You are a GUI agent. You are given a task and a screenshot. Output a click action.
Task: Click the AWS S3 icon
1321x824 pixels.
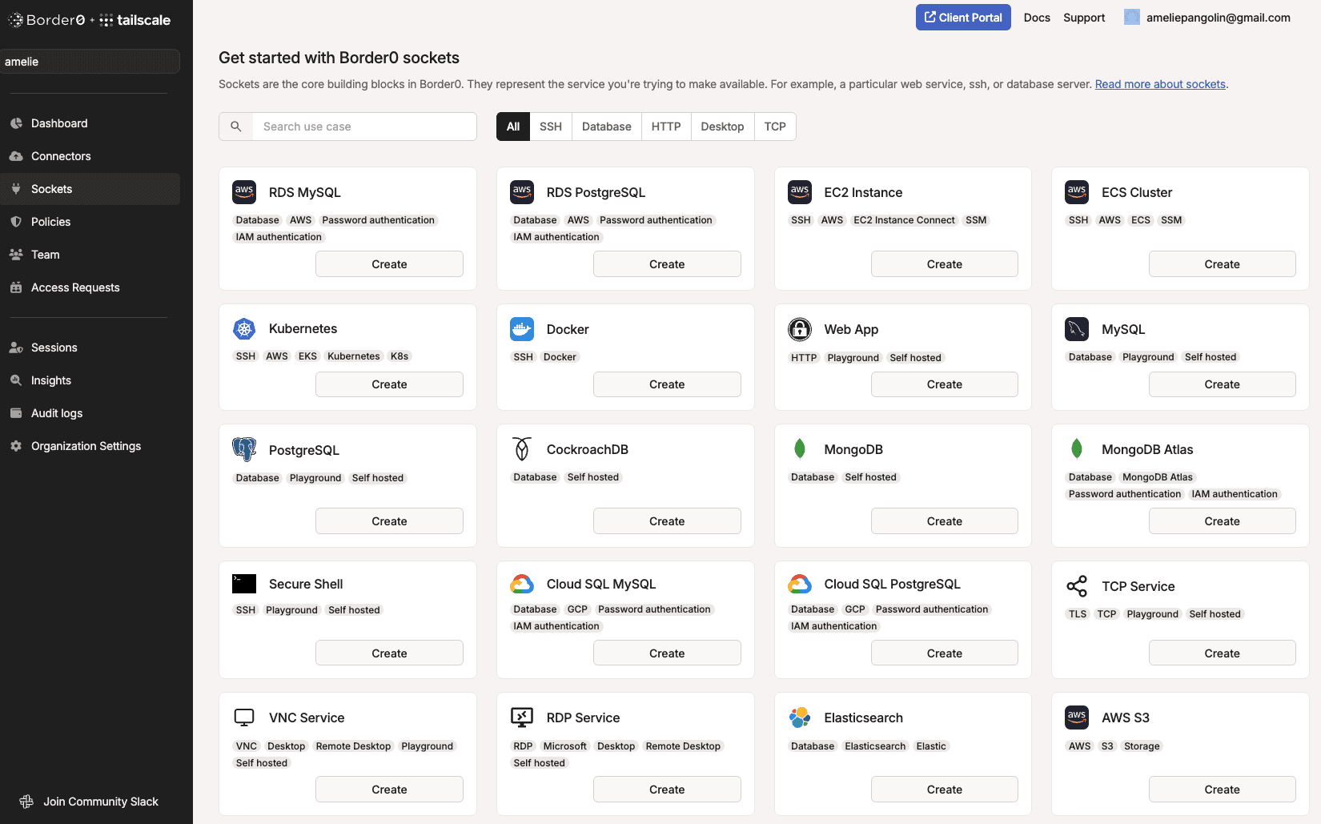[x=1077, y=717]
